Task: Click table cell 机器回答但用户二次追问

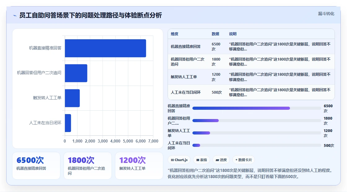Action: click(x=188, y=62)
